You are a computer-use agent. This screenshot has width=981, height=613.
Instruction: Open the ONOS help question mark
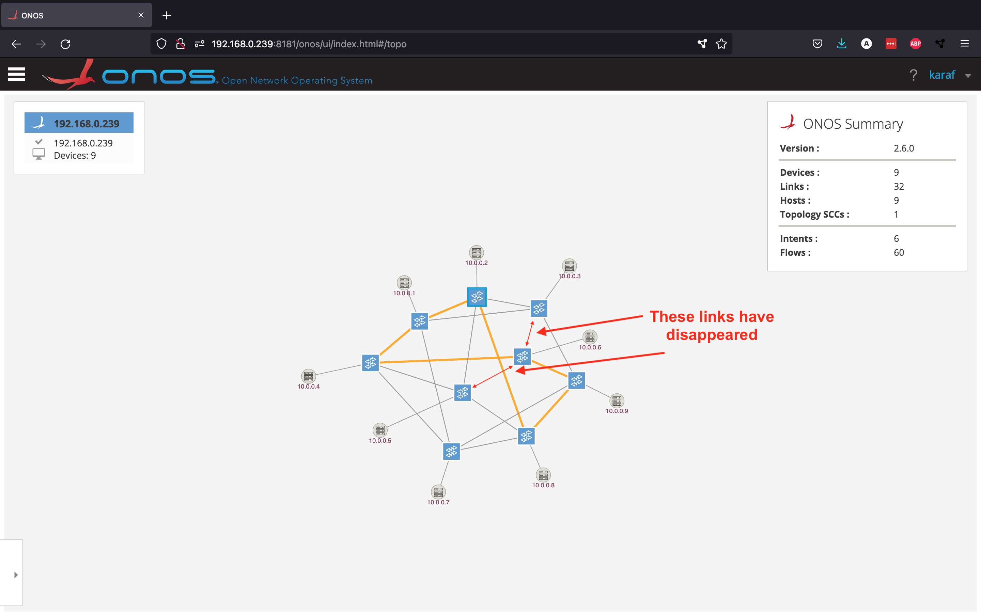pyautogui.click(x=913, y=75)
